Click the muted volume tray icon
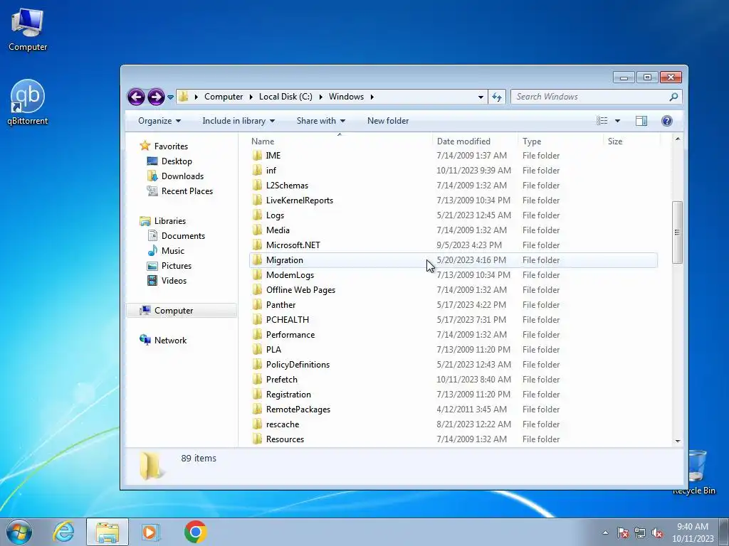The height and width of the screenshot is (546, 729). coord(657,532)
